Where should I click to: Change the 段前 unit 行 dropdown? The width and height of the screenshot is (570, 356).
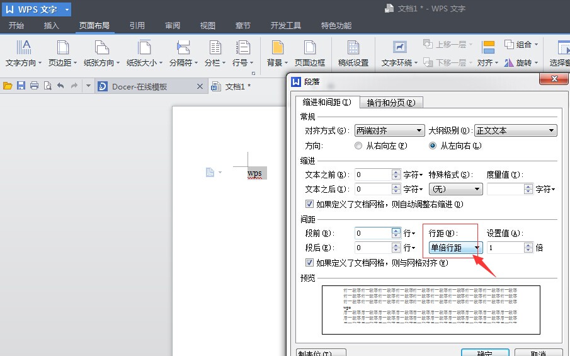pyautogui.click(x=409, y=233)
